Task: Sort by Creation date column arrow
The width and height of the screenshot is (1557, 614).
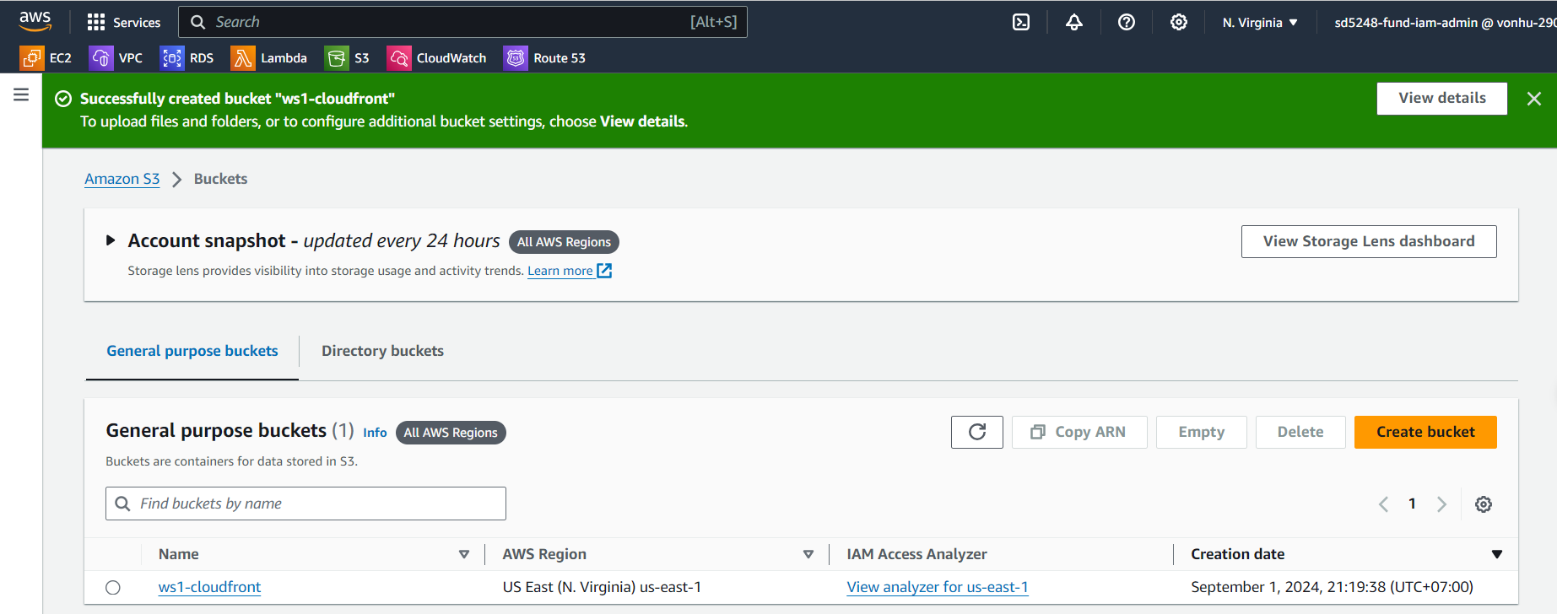Action: tap(1496, 554)
